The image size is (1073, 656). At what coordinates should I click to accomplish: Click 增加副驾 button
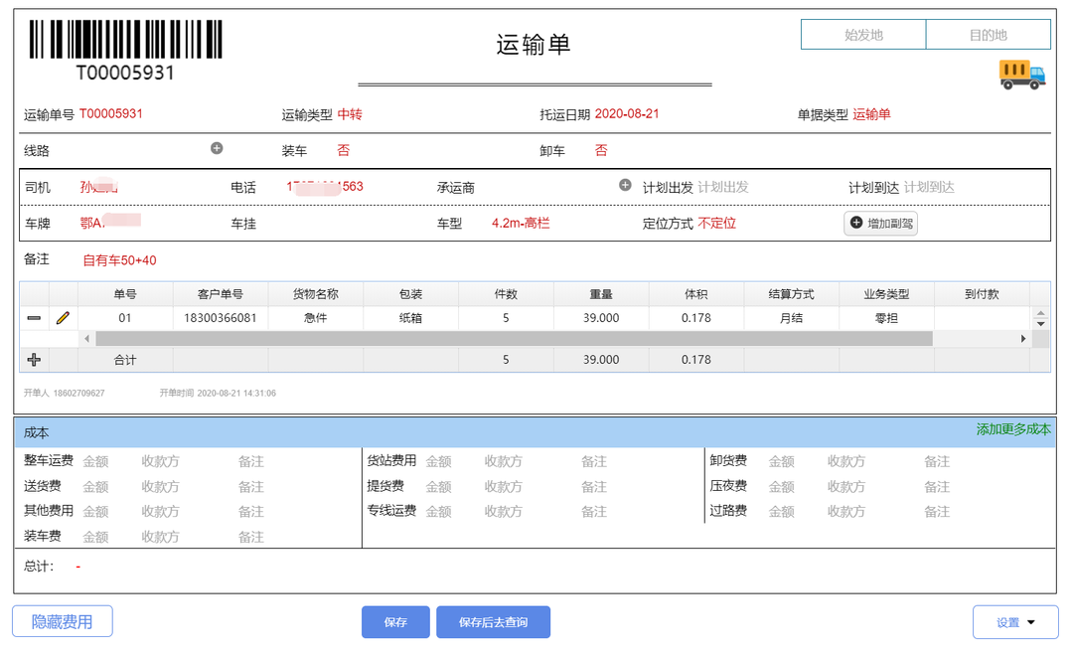(x=880, y=224)
